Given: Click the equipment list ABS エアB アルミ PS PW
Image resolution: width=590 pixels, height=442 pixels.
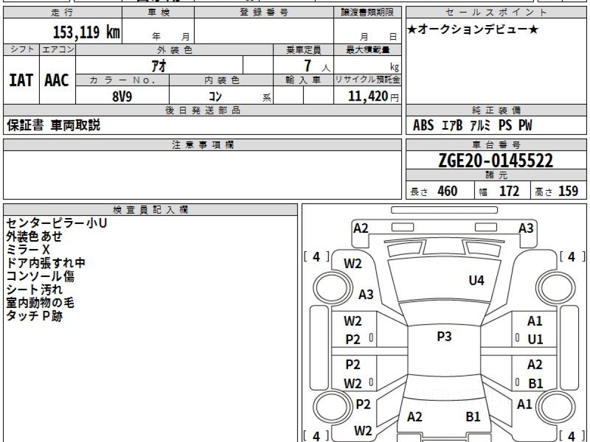Looking at the screenshot, I should tap(472, 126).
